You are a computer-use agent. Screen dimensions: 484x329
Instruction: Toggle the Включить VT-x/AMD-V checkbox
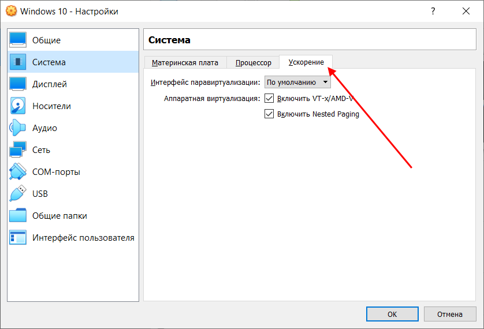tap(269, 99)
